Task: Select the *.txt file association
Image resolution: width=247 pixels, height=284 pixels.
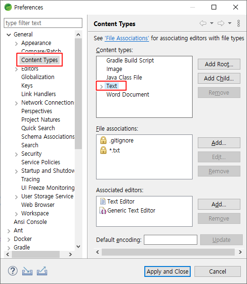Action: click(115, 150)
